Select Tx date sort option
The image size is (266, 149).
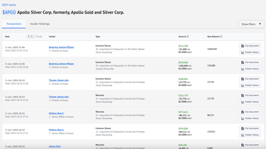click(30, 37)
